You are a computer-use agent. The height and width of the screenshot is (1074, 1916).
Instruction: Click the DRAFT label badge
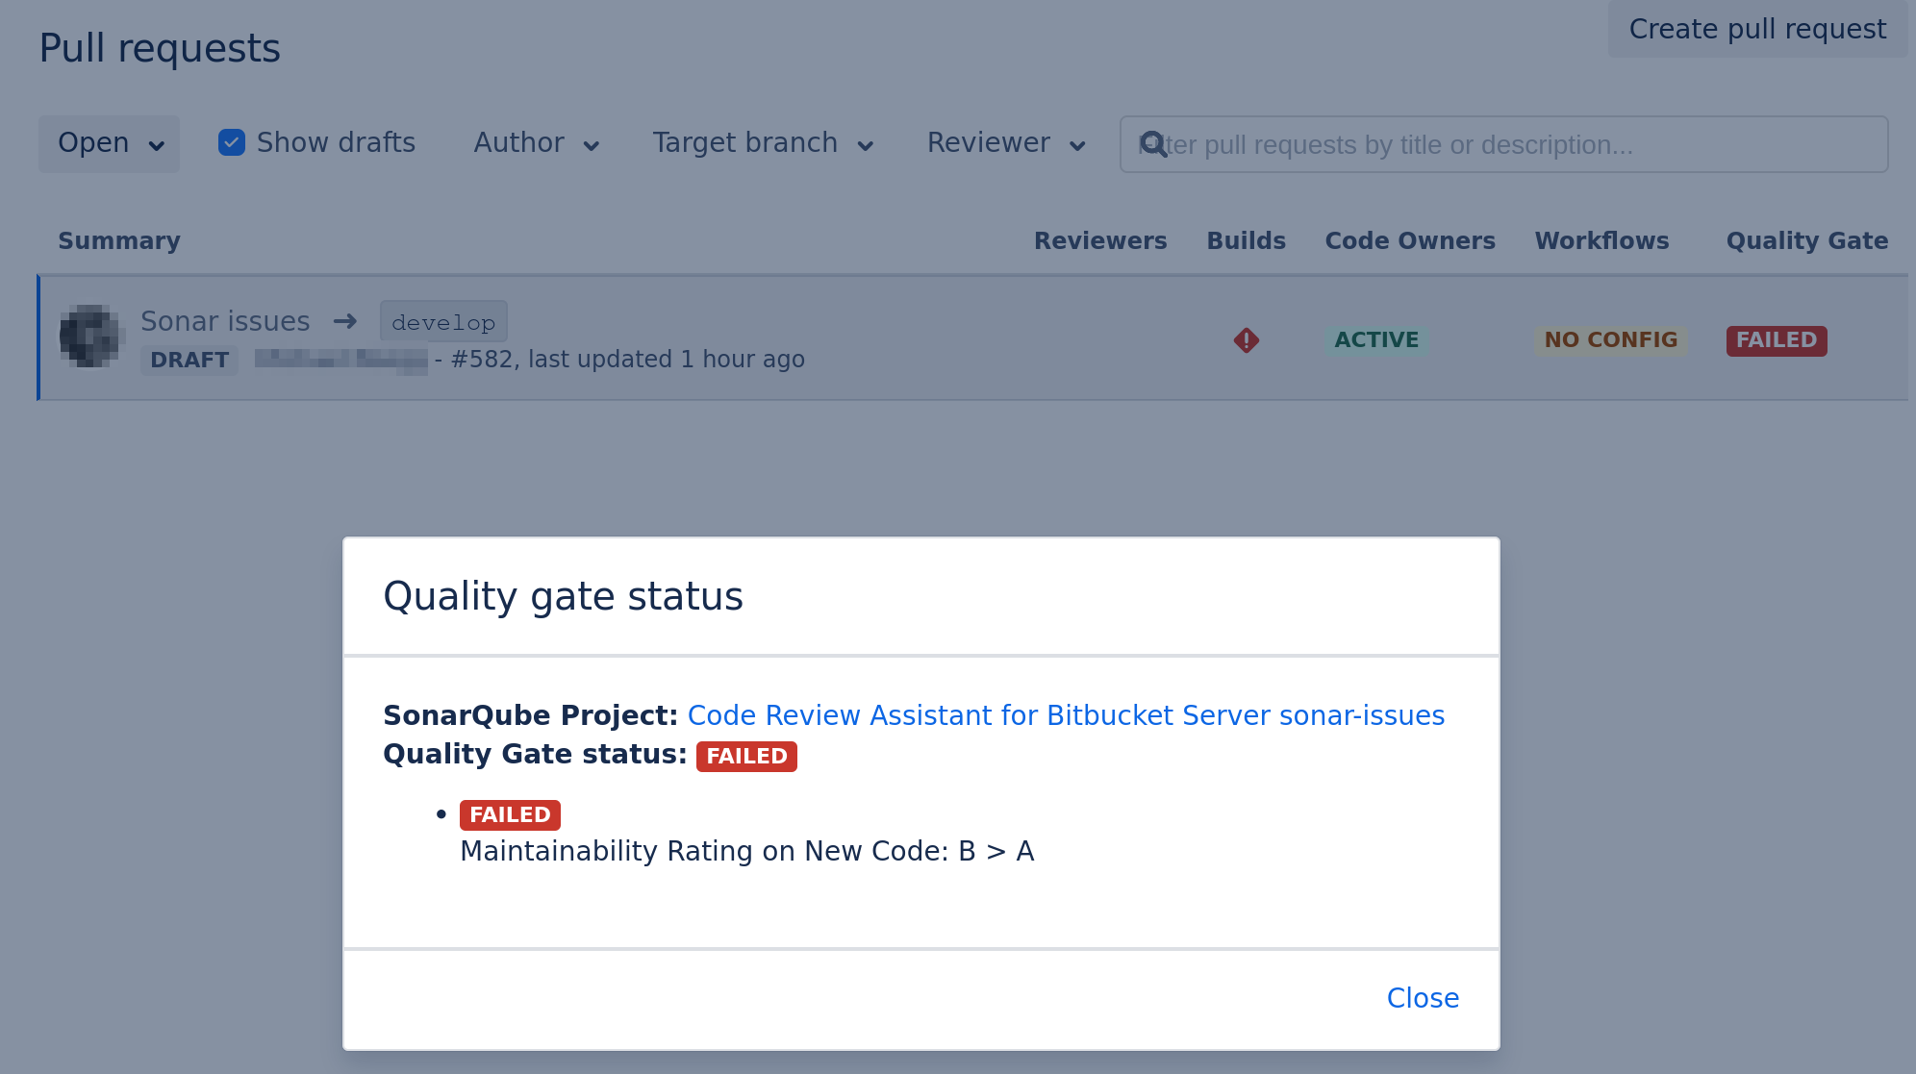189,360
